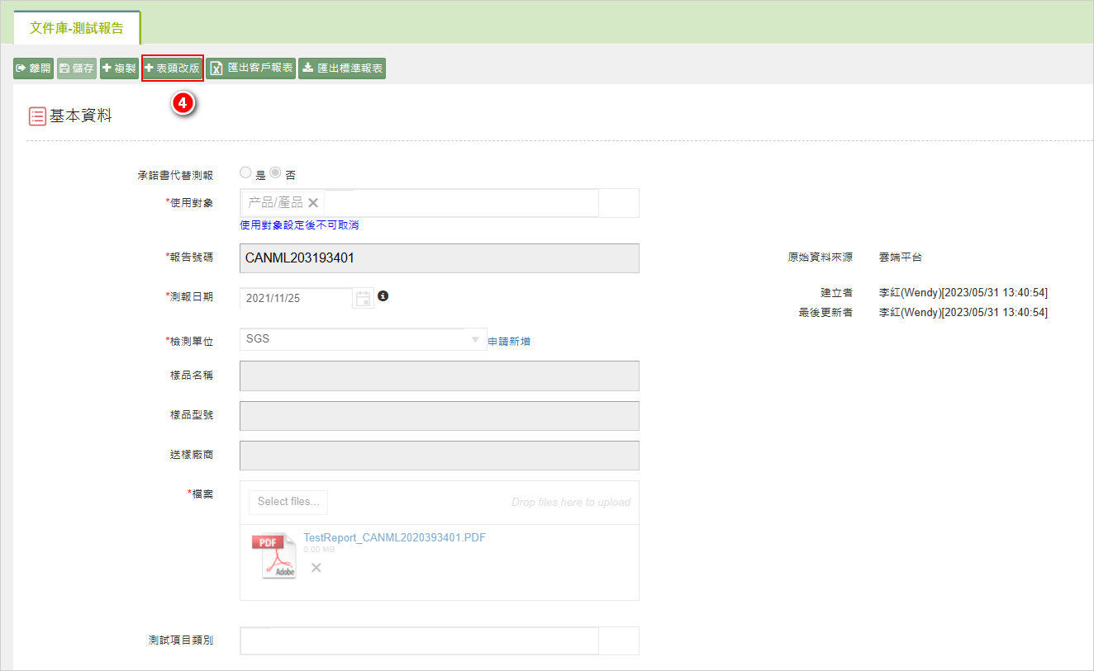Click the 建立者 李紅(Wendy) timestamp text
The image size is (1094, 671).
tap(963, 292)
